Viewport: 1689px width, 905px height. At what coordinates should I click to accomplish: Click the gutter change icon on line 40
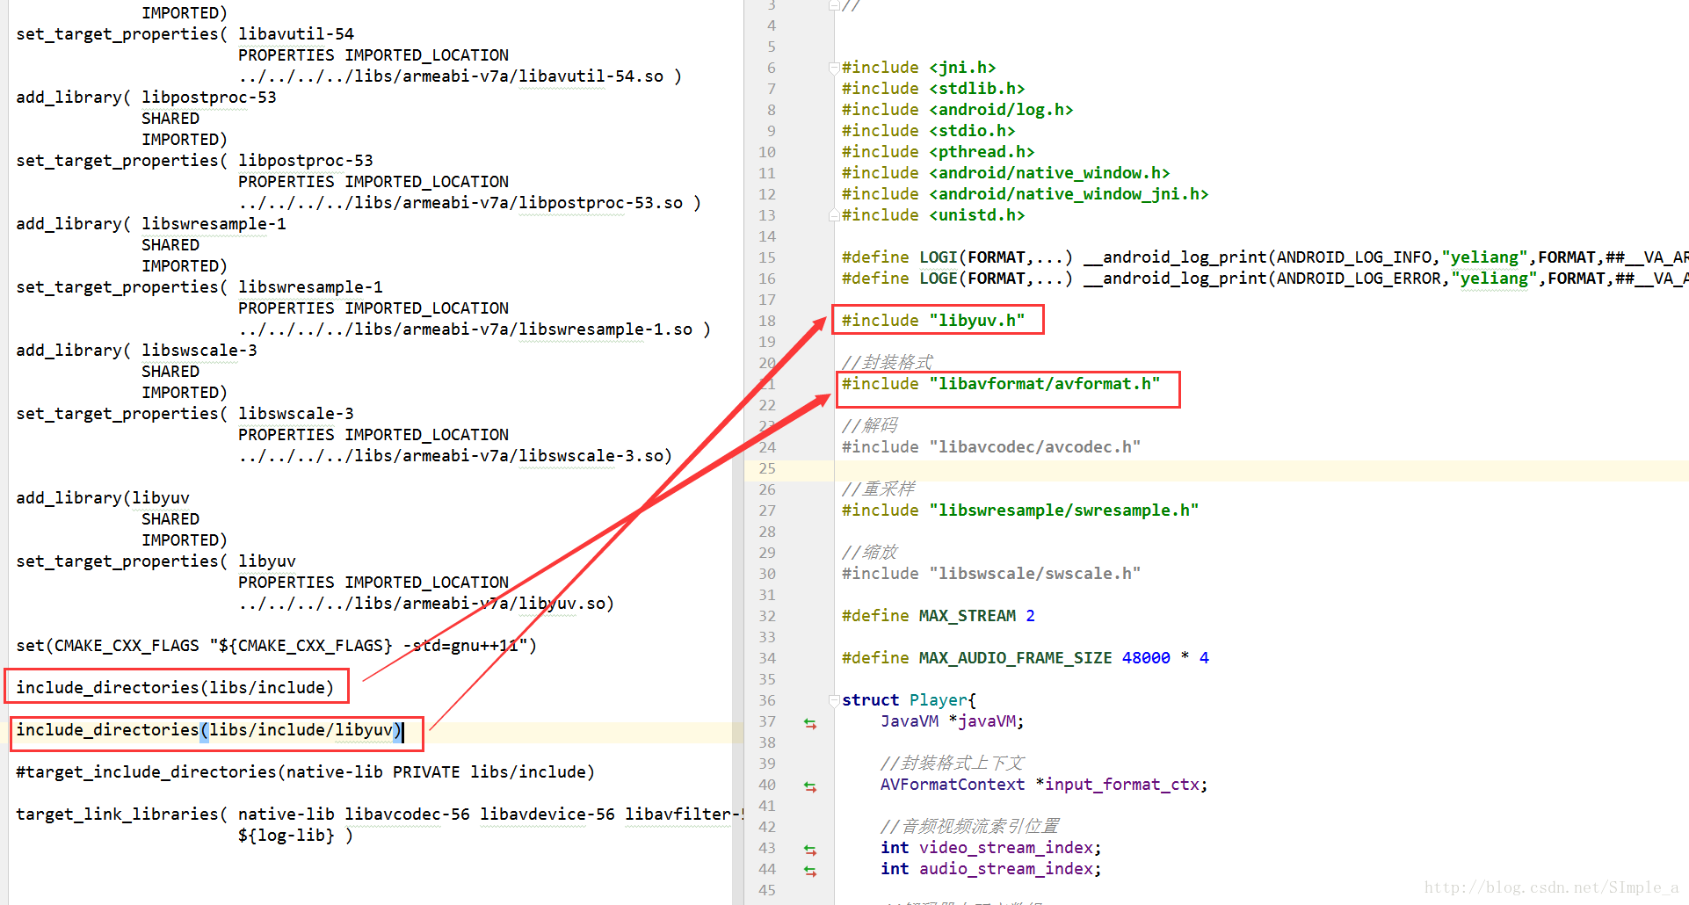tap(810, 786)
